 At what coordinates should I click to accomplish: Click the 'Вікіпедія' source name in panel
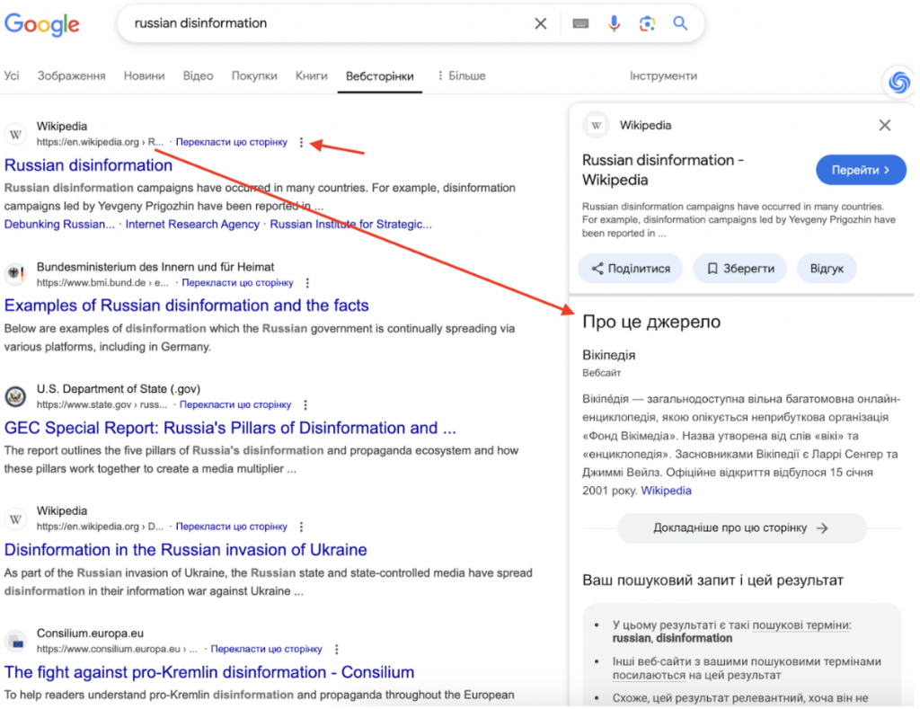tap(608, 355)
